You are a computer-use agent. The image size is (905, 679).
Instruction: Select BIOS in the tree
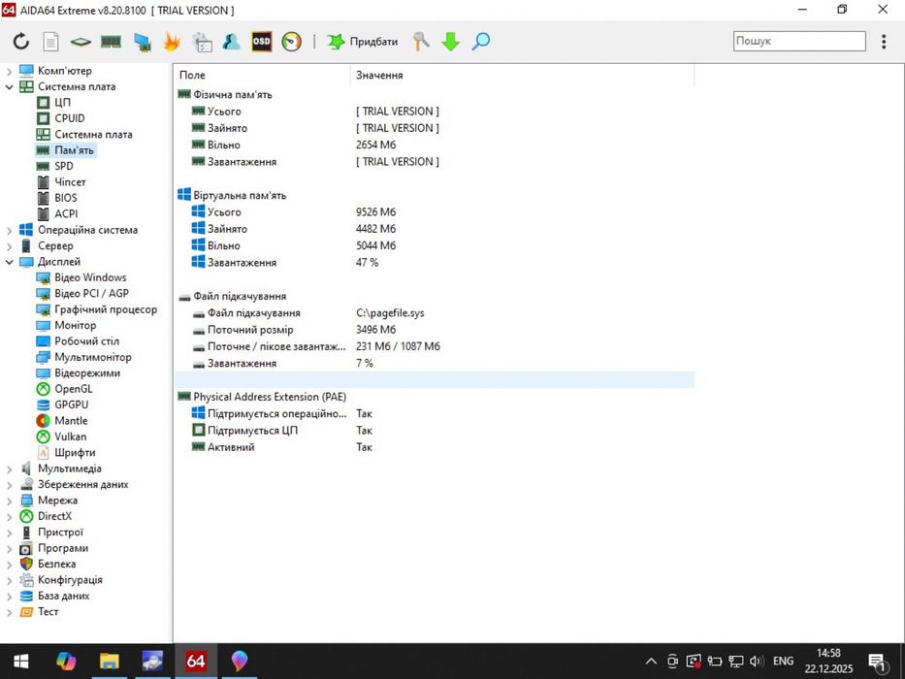tap(66, 198)
